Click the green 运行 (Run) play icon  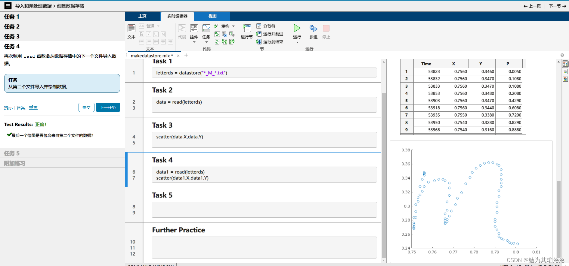pyautogui.click(x=297, y=28)
